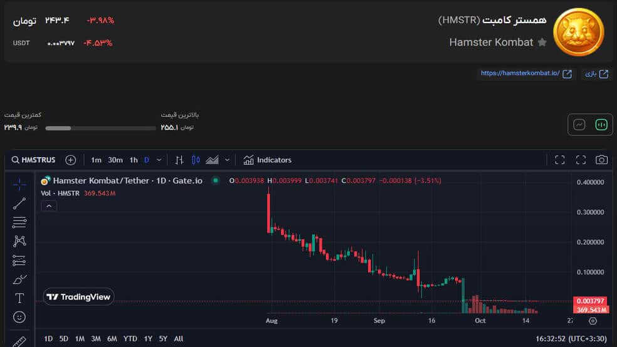Open the Indicators menu
The height and width of the screenshot is (347, 617).
267,160
